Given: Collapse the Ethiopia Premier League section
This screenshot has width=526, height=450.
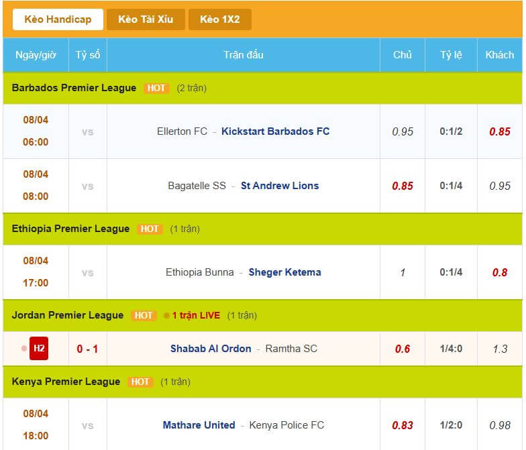Looking at the screenshot, I should [x=70, y=229].
